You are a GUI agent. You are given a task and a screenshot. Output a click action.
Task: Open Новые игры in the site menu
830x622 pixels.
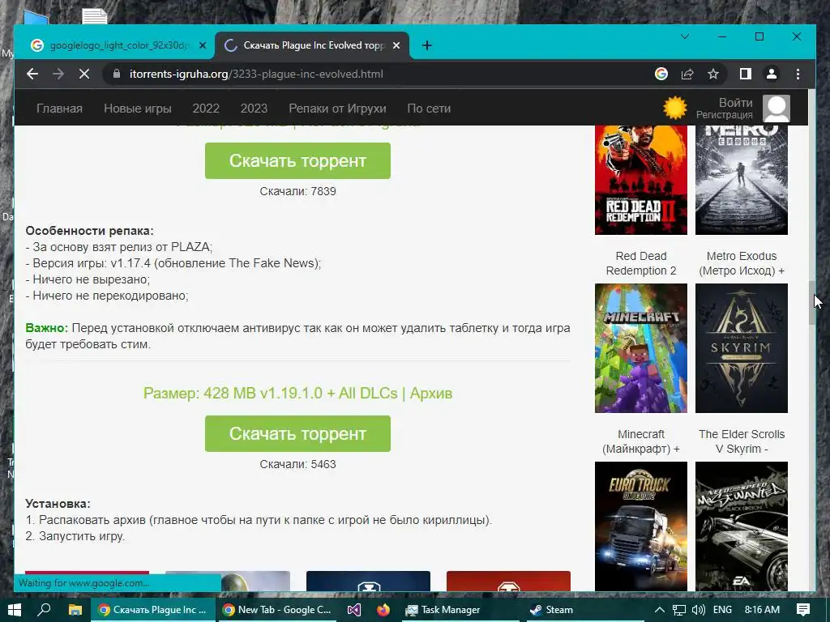(x=138, y=109)
